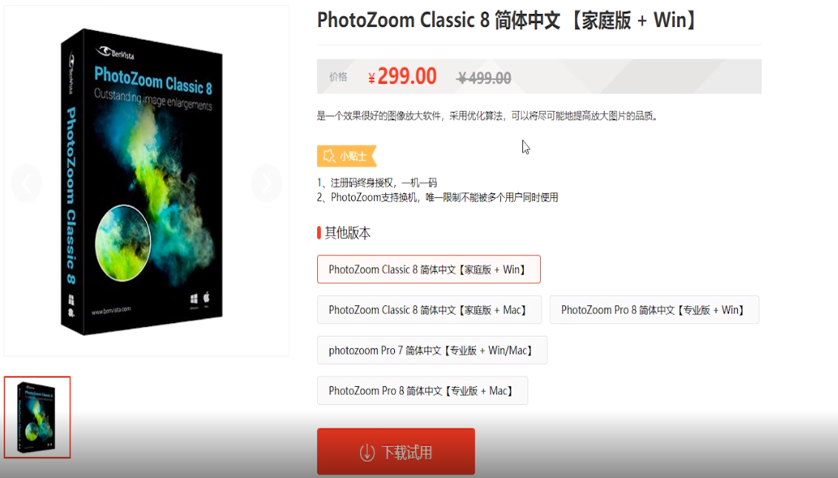The width and height of the screenshot is (838, 478).
Task: Click the 小贴士 tips badge icon
Action: tap(330, 156)
